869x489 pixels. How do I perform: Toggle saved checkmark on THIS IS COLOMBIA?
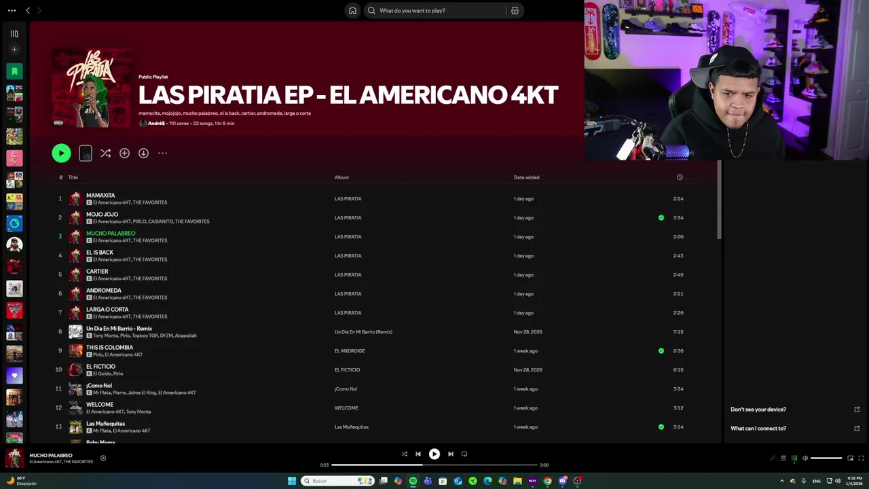[661, 351]
